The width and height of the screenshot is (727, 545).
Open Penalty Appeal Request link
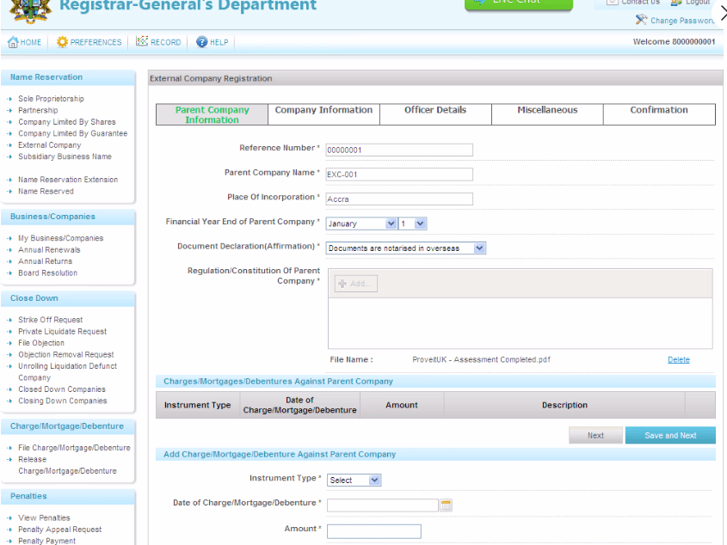pos(60,530)
